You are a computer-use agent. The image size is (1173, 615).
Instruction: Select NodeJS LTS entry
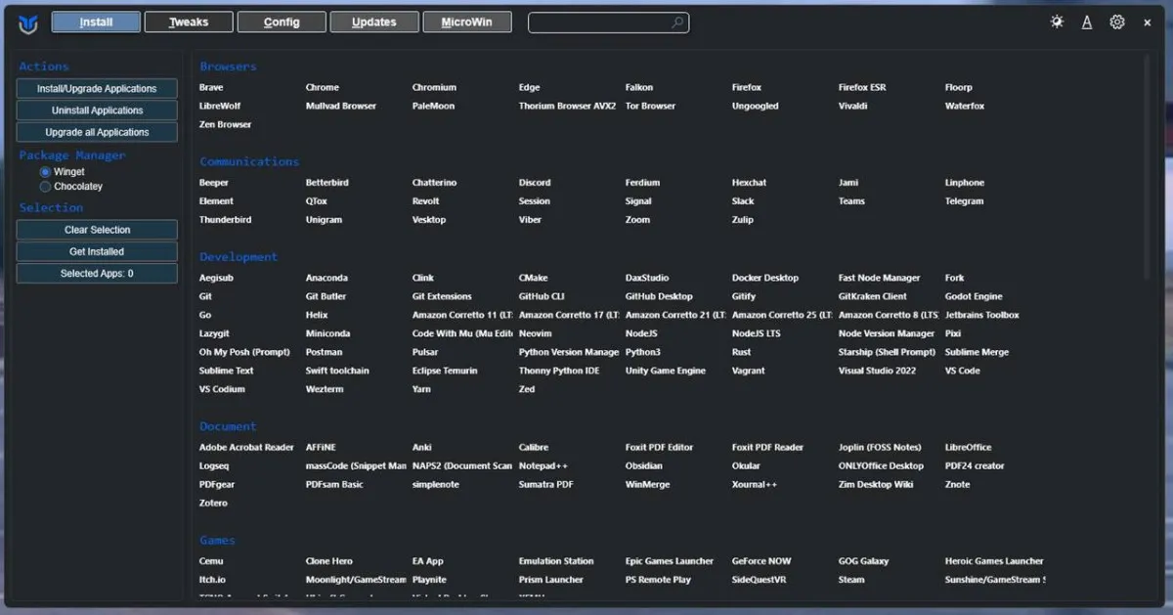pyautogui.click(x=756, y=333)
